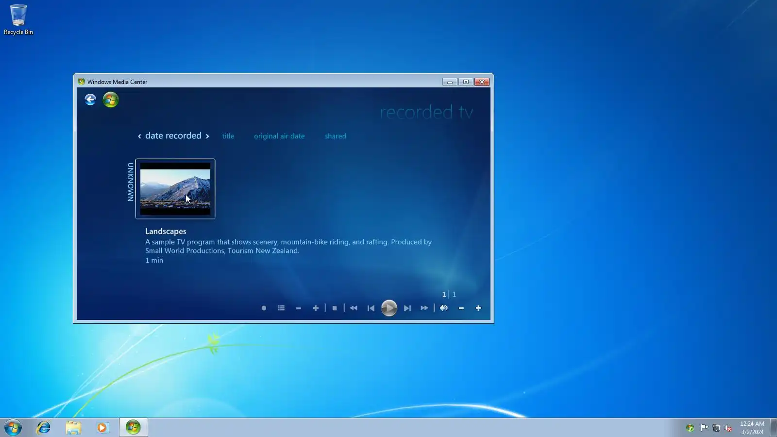Image resolution: width=777 pixels, height=437 pixels.
Task: Select the next sort option with the right chevron
Action: (207, 136)
